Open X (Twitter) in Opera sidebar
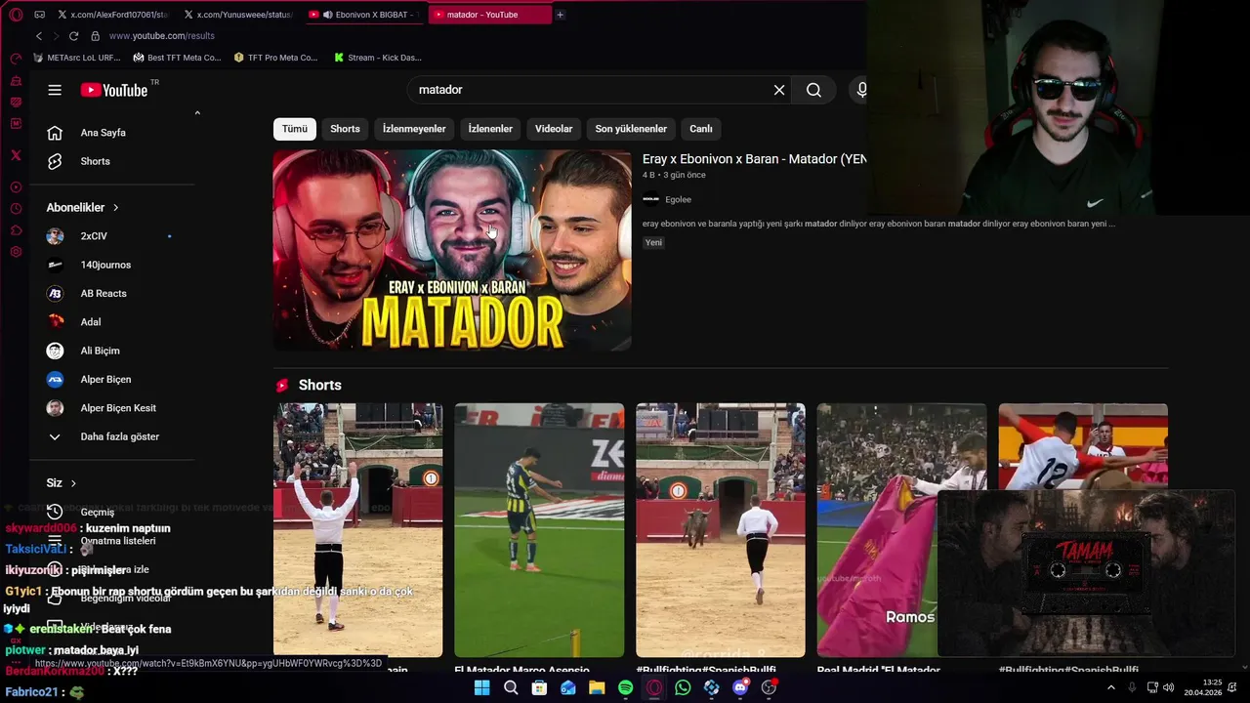 (x=16, y=155)
